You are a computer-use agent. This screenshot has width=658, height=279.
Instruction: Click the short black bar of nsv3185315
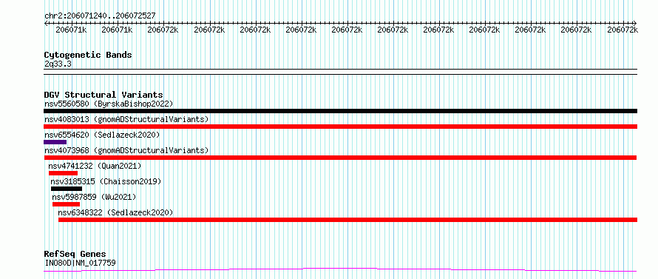(67, 189)
